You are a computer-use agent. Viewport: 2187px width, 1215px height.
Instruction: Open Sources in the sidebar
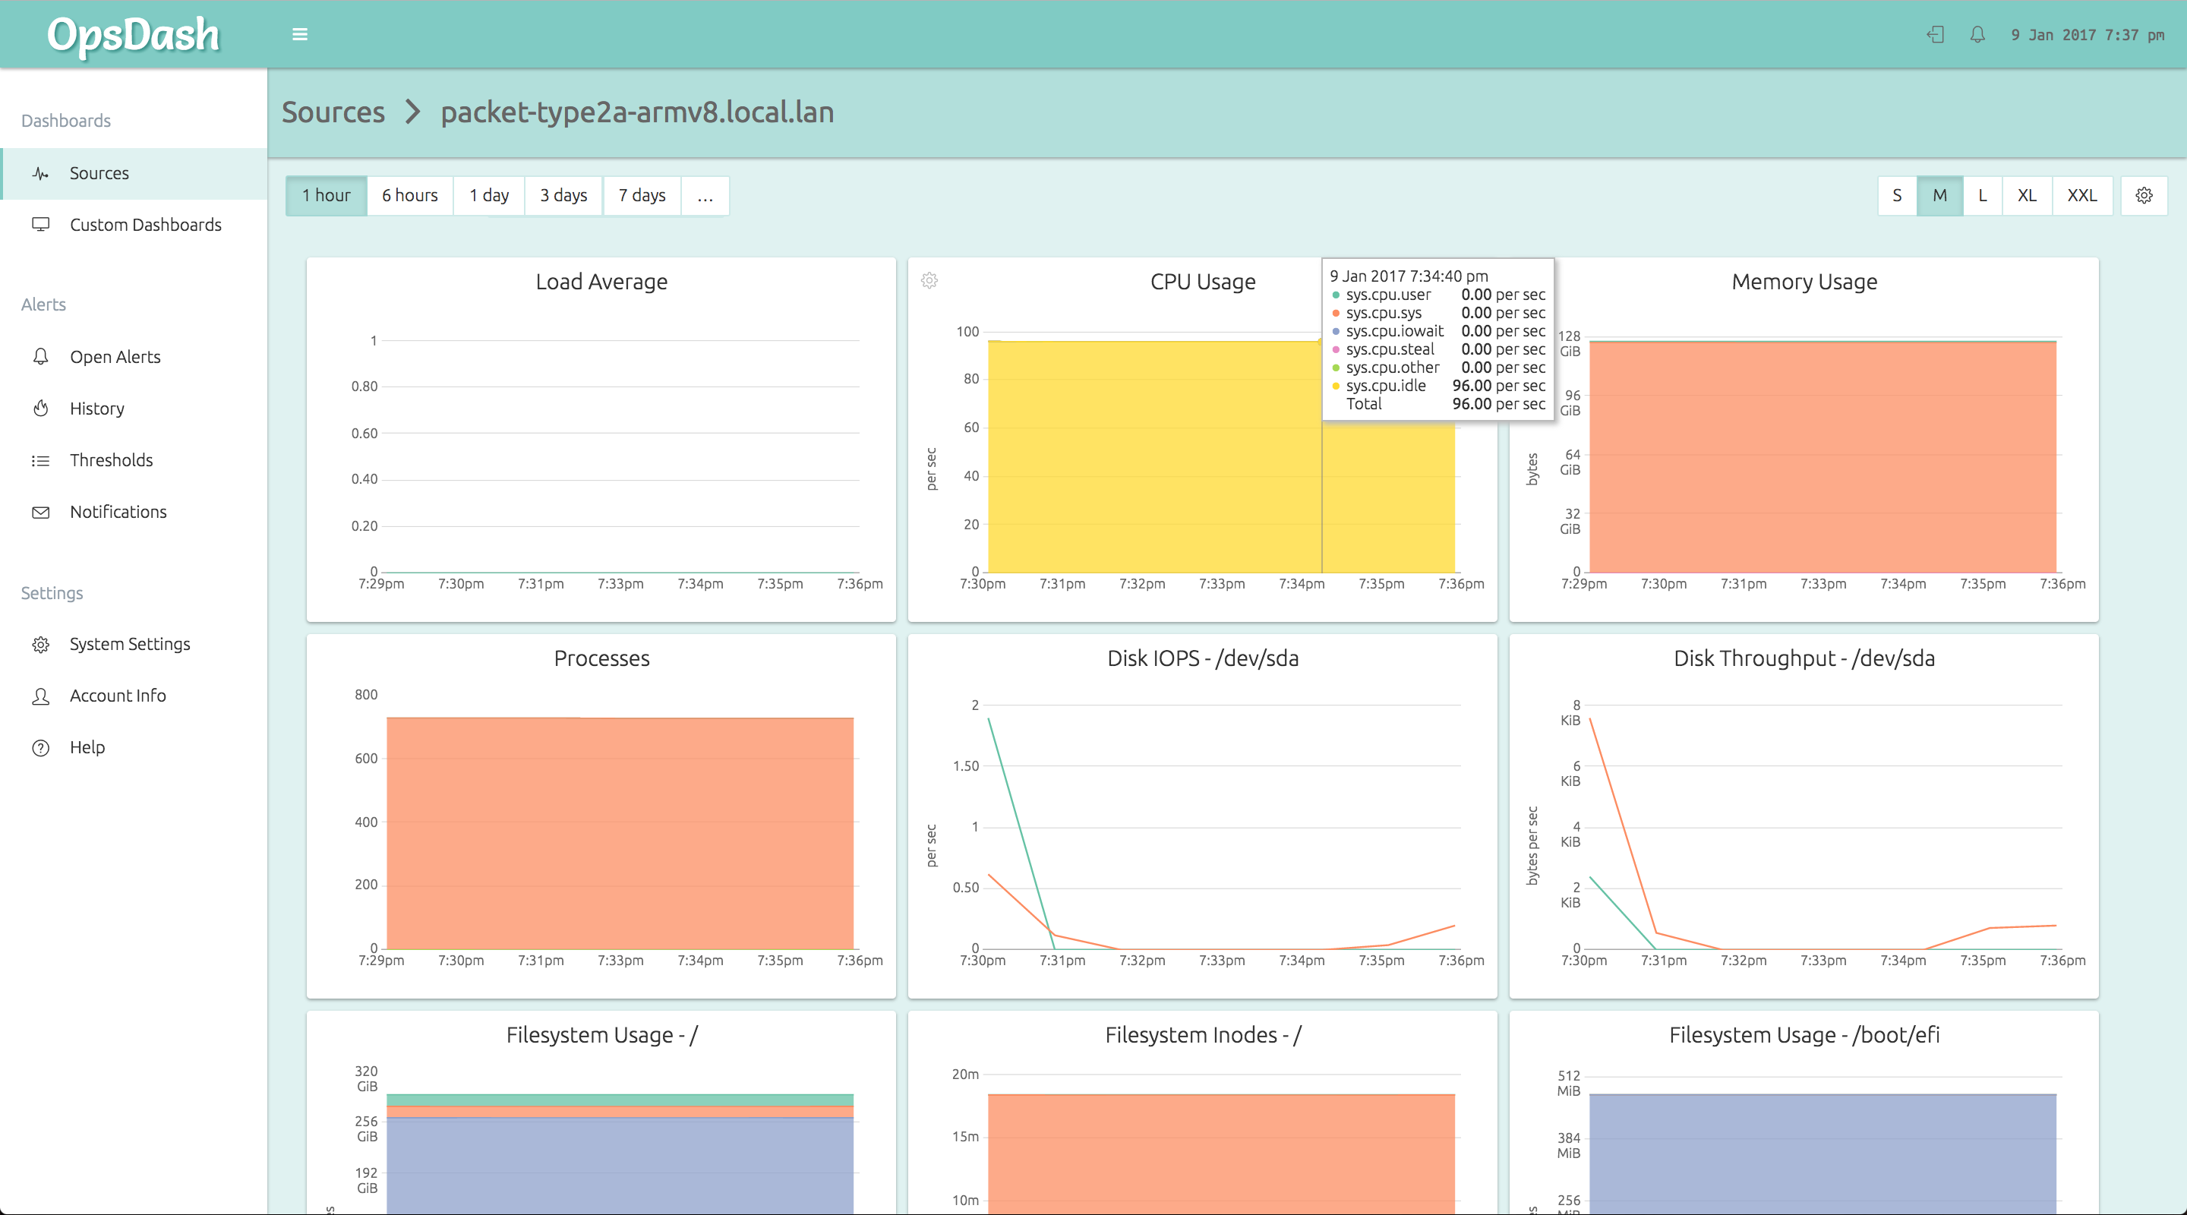[x=134, y=173]
